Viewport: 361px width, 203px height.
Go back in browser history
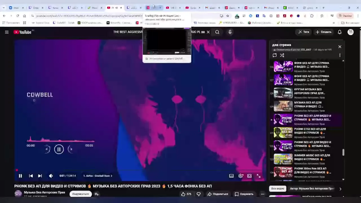tap(4, 16)
